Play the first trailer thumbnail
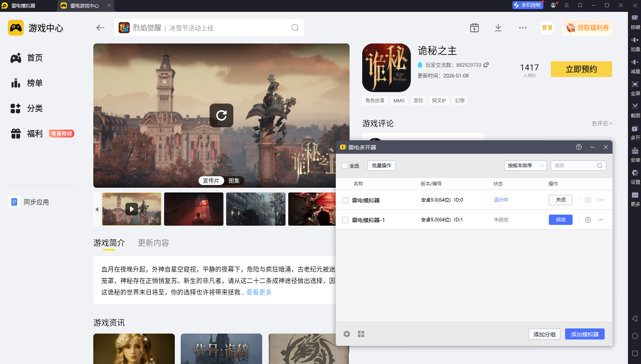This screenshot has height=364, width=641. [x=132, y=209]
